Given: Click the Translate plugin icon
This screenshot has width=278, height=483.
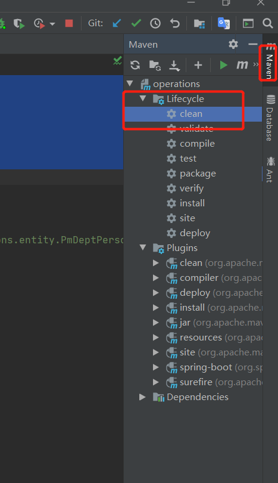Looking at the screenshot, I should [224, 23].
